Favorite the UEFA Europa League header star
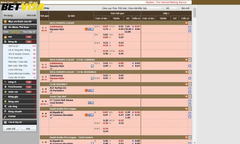 (187, 23)
